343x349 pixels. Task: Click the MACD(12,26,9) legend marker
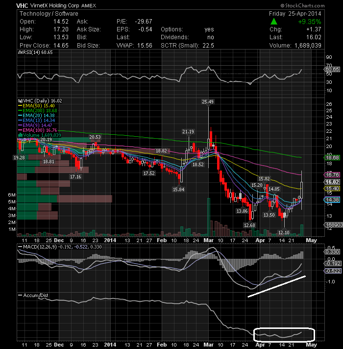(20, 247)
